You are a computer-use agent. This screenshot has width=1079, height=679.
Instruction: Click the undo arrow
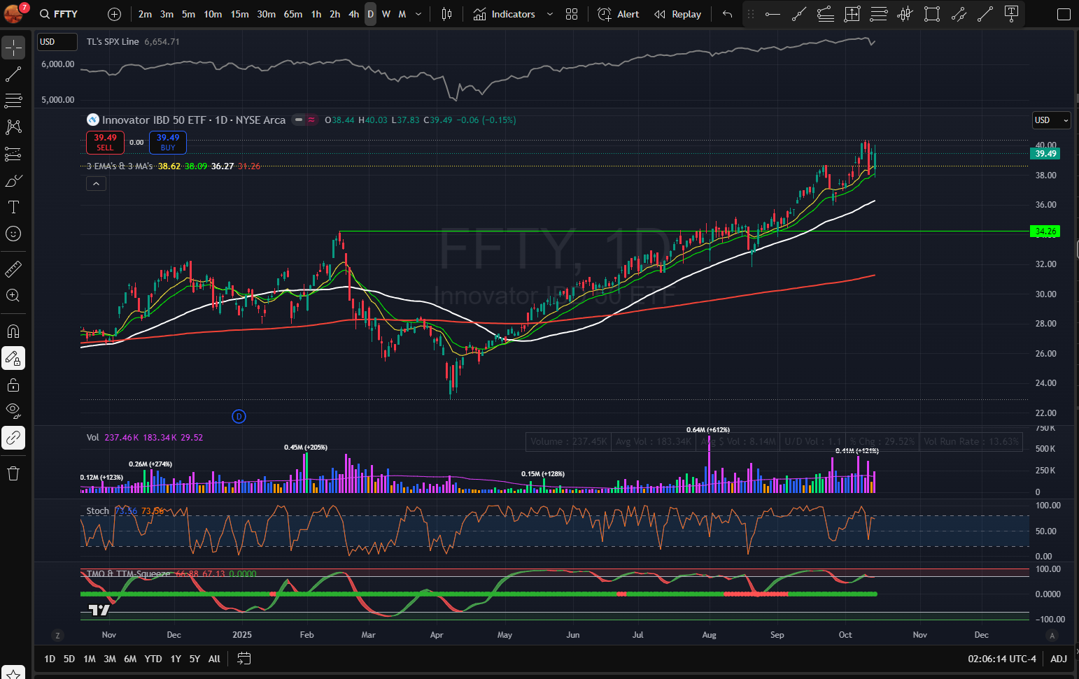point(728,14)
